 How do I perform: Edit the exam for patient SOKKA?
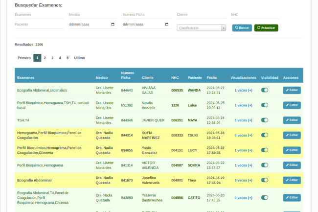point(292,165)
